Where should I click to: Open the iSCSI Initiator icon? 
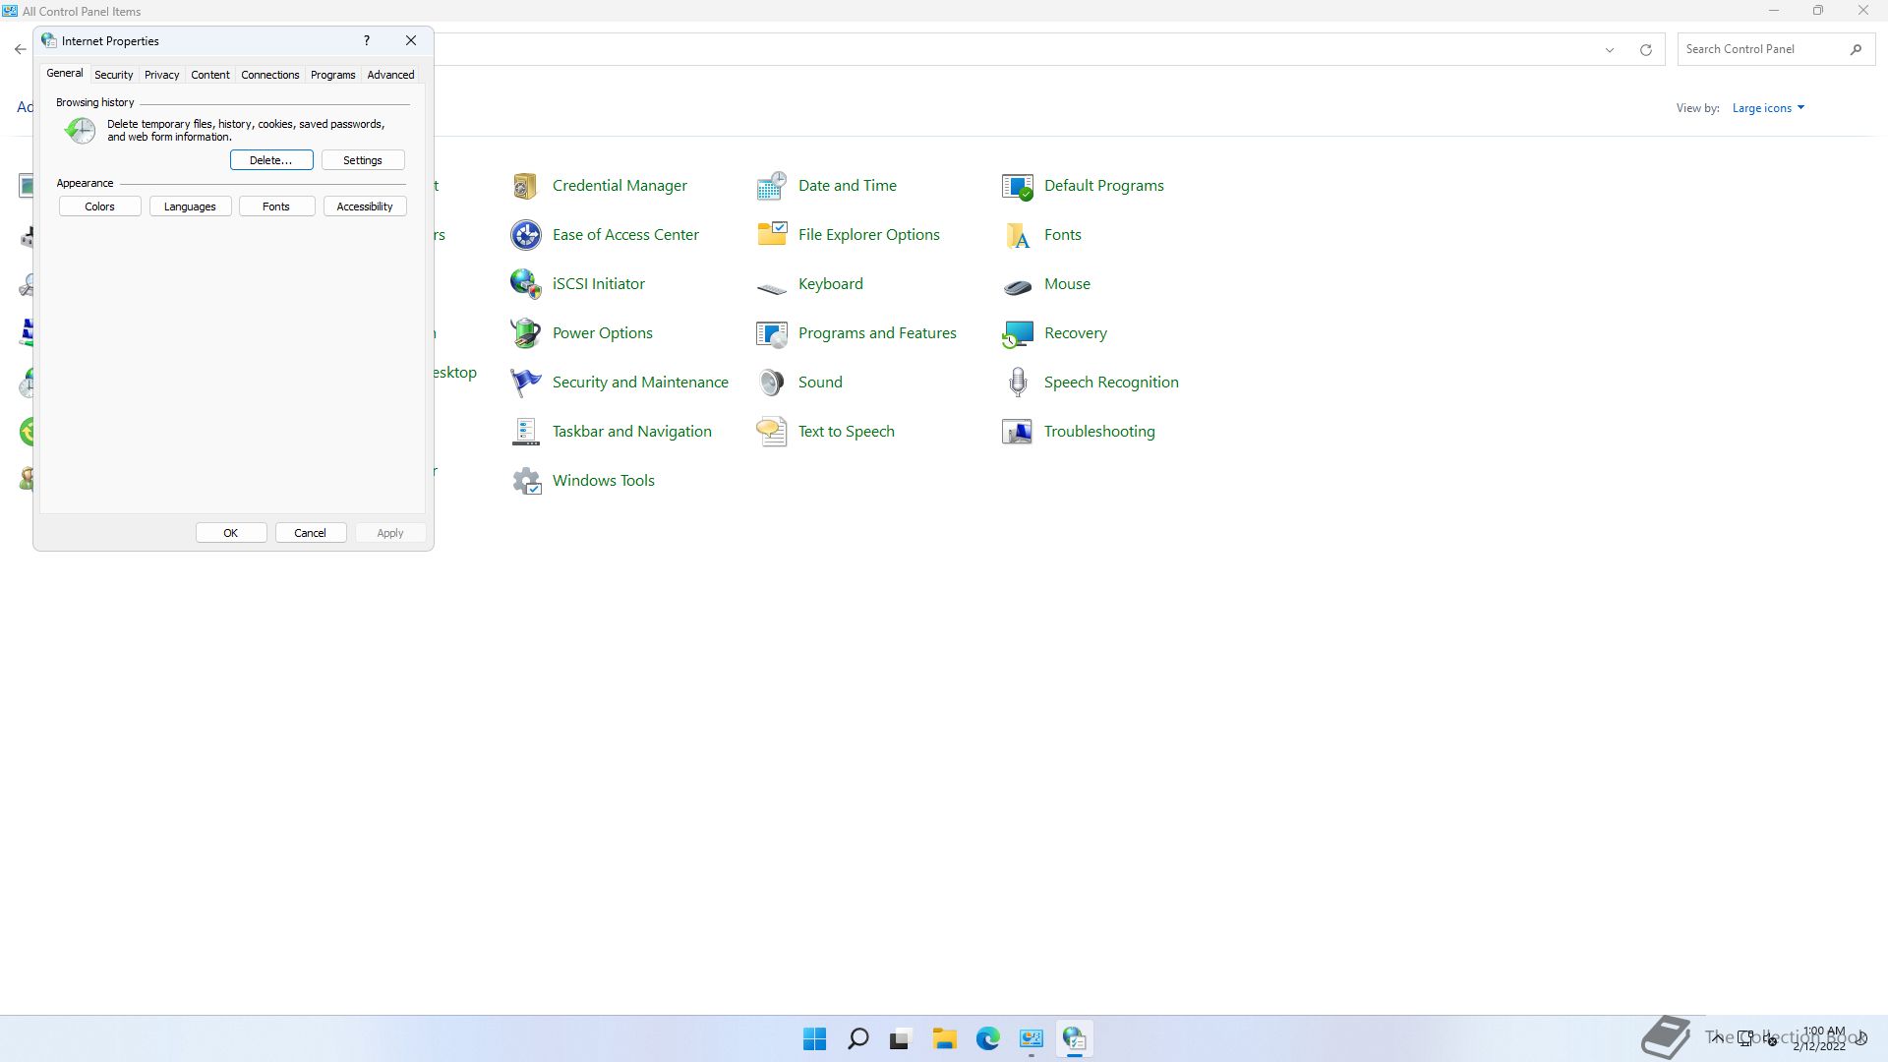(x=525, y=284)
